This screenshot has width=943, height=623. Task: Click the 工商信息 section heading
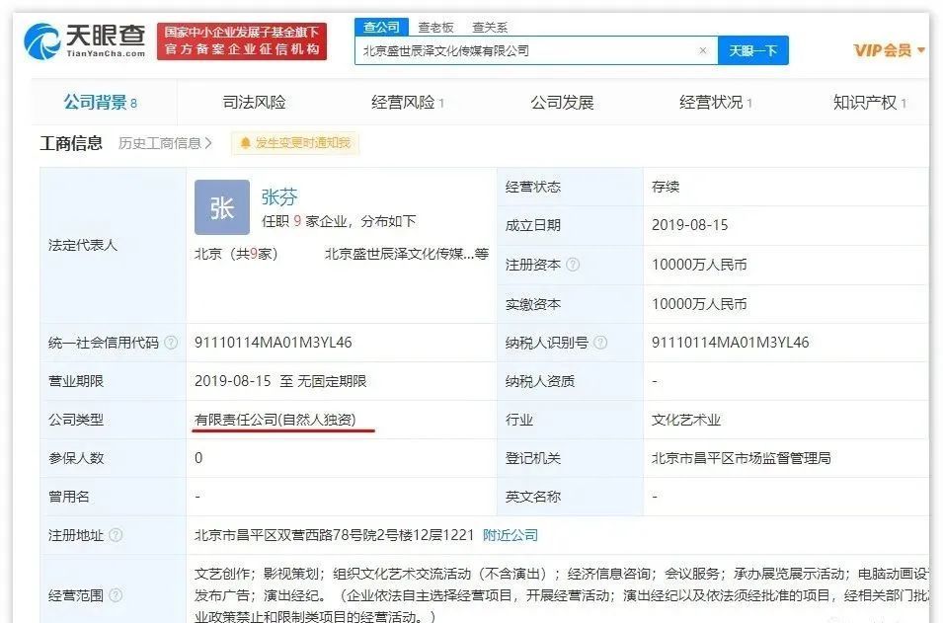click(x=71, y=143)
